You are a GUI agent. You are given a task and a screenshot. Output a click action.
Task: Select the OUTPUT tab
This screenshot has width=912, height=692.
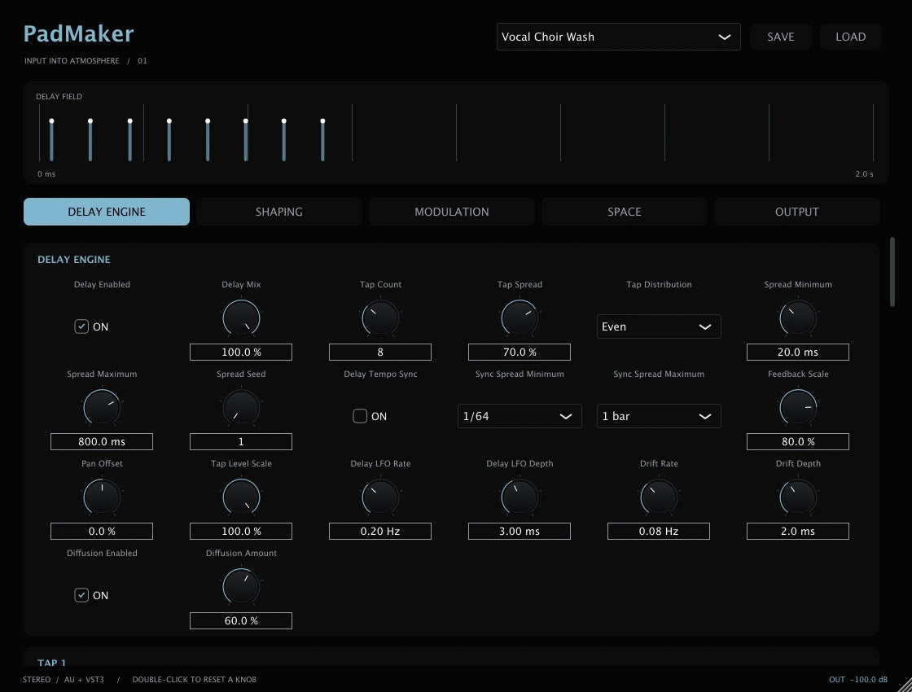(797, 212)
